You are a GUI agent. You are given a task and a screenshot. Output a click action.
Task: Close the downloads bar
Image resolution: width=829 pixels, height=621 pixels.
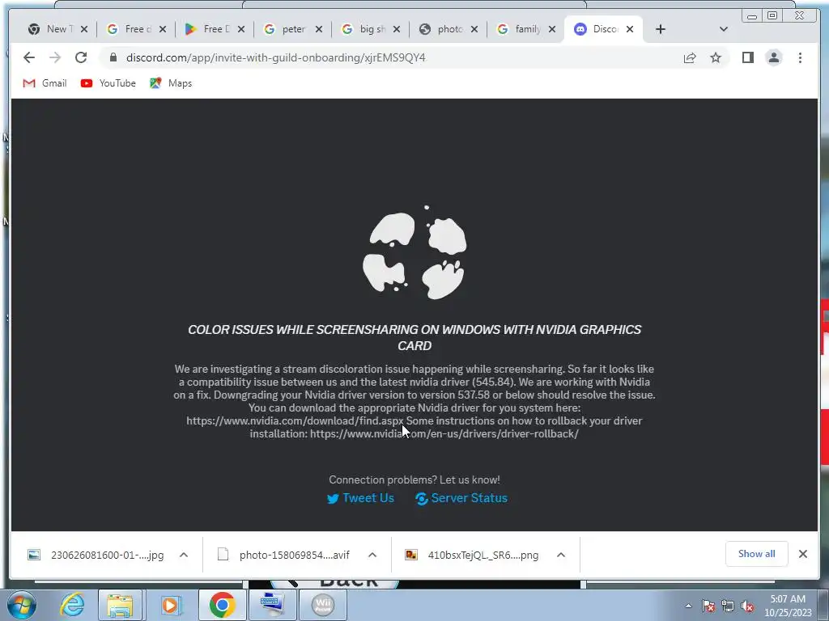click(802, 554)
